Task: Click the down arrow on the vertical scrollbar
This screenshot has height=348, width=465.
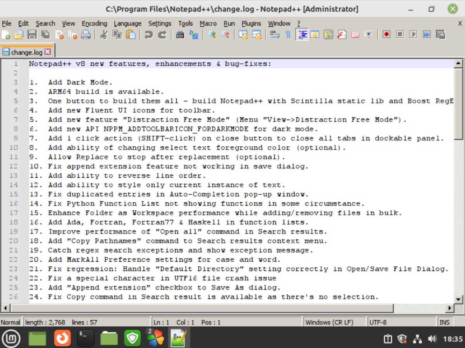Action: point(458,298)
